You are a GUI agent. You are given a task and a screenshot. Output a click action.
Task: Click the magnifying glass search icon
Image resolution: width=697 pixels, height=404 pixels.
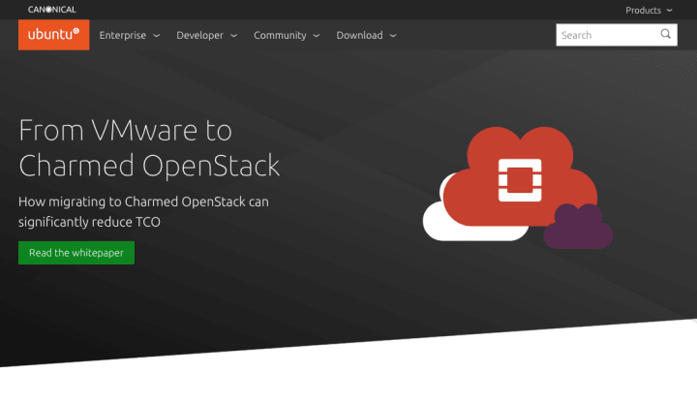click(x=665, y=34)
